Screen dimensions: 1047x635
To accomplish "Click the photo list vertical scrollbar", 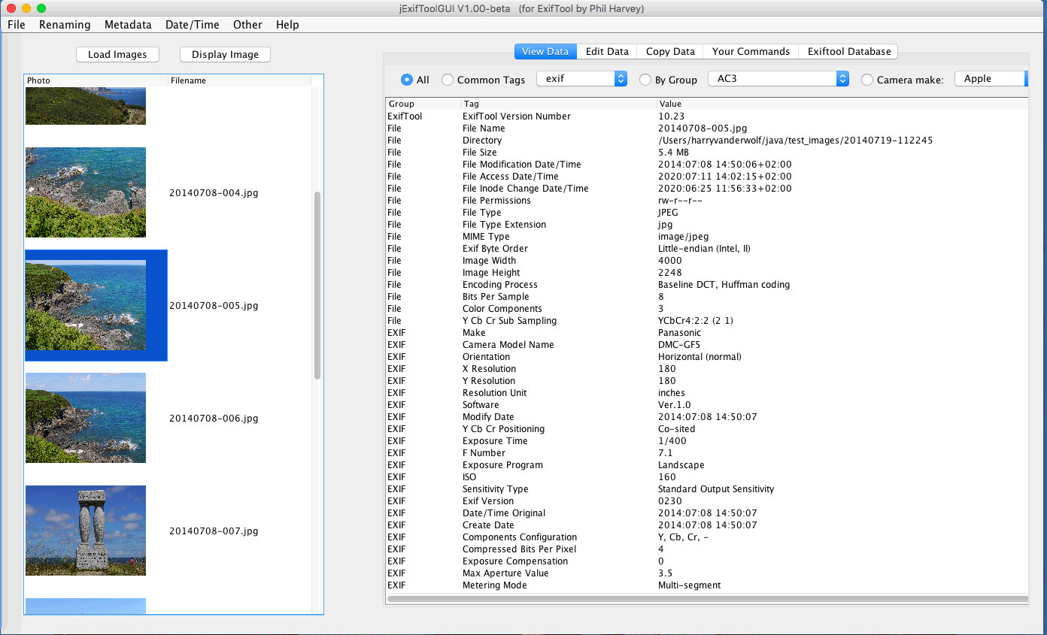I will 317,286.
